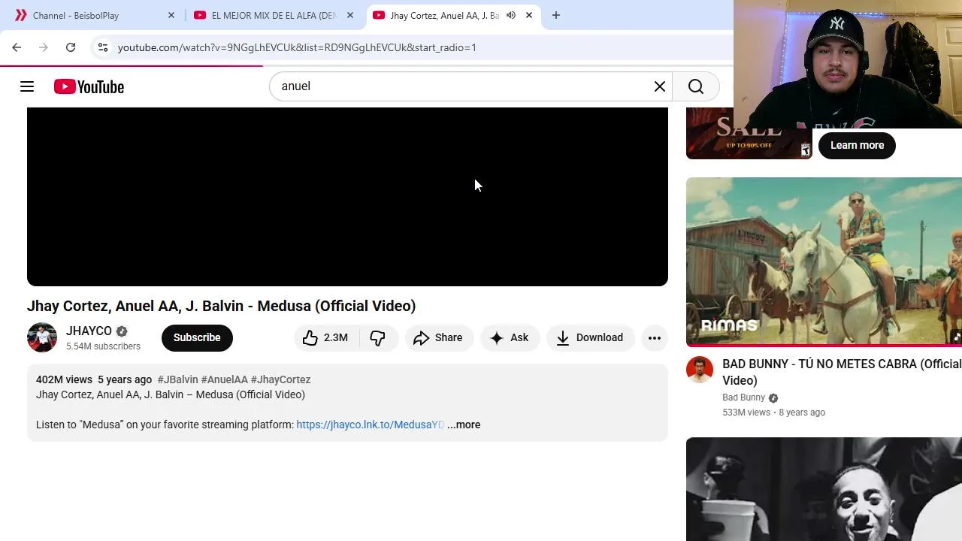Open the YouTube hamburger guide menu
Image resolution: width=962 pixels, height=541 pixels.
click(x=27, y=86)
